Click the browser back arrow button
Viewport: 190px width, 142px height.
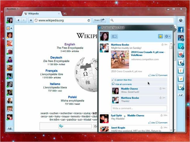18,20
